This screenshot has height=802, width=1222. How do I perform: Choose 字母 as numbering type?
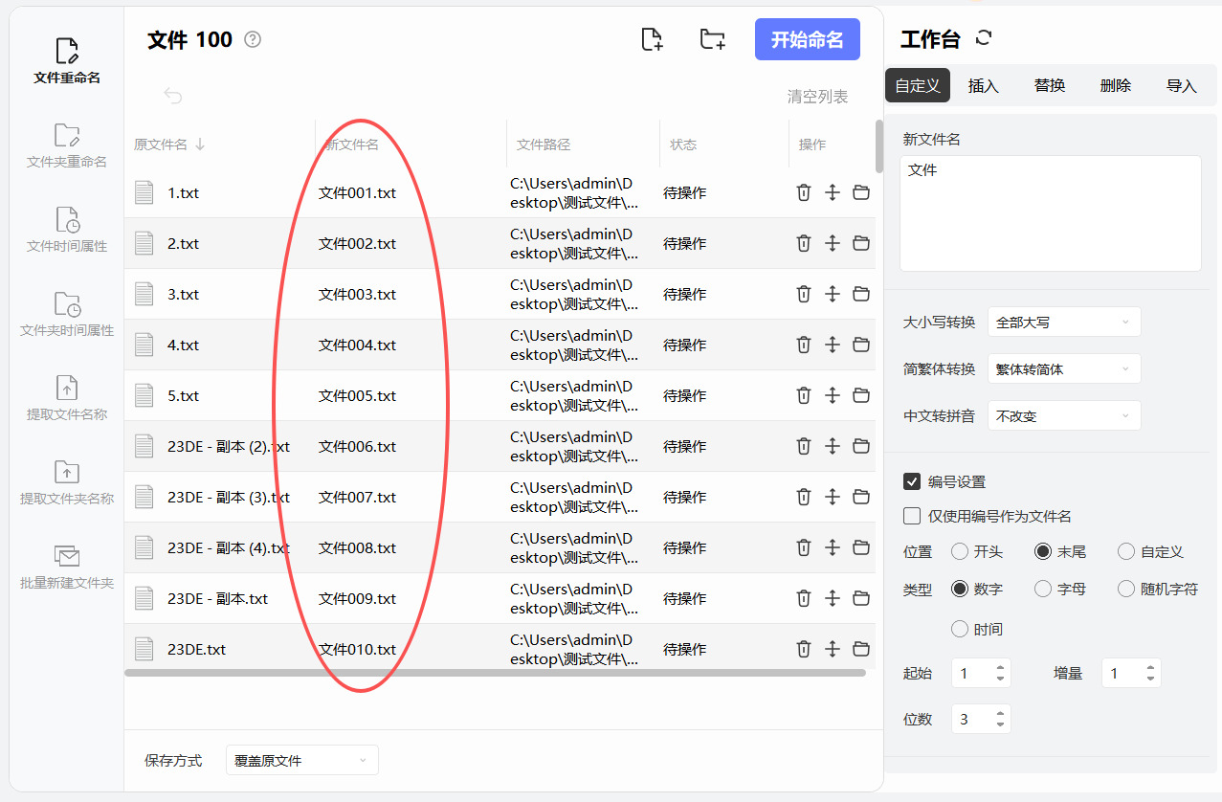click(1043, 589)
